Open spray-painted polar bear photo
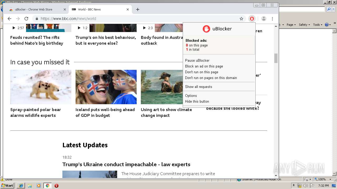Image resolution: width=337 pixels, height=189 pixels. click(x=41, y=87)
